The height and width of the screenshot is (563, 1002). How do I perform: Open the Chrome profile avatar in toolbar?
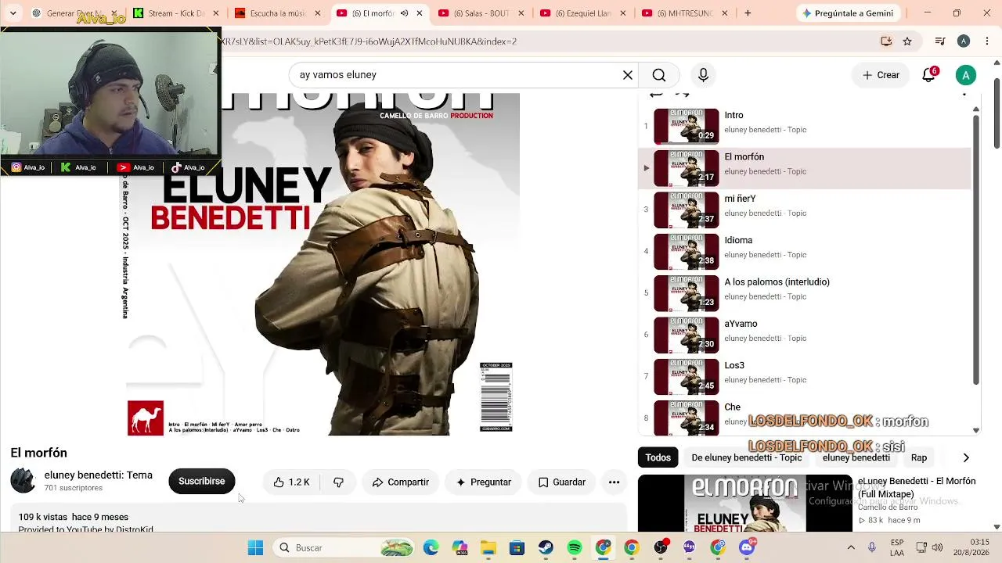click(x=964, y=41)
